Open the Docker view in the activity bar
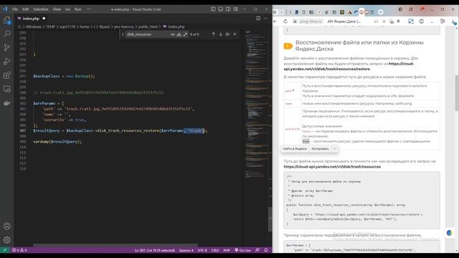The height and width of the screenshot is (258, 459). pyautogui.click(x=6, y=102)
